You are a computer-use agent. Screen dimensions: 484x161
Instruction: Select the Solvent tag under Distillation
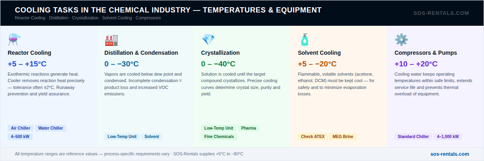coord(152,136)
